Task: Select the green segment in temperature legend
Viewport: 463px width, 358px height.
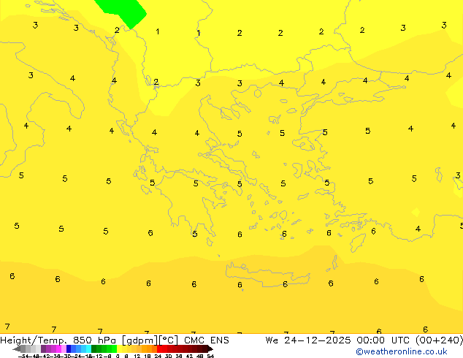Action: tap(104, 349)
